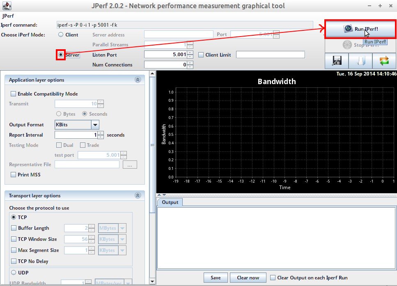Select the UDP protocol radio button
The width and height of the screenshot is (397, 286).
click(14, 272)
